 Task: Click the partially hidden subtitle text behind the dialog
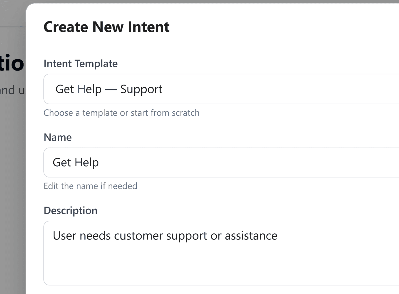click(x=12, y=90)
